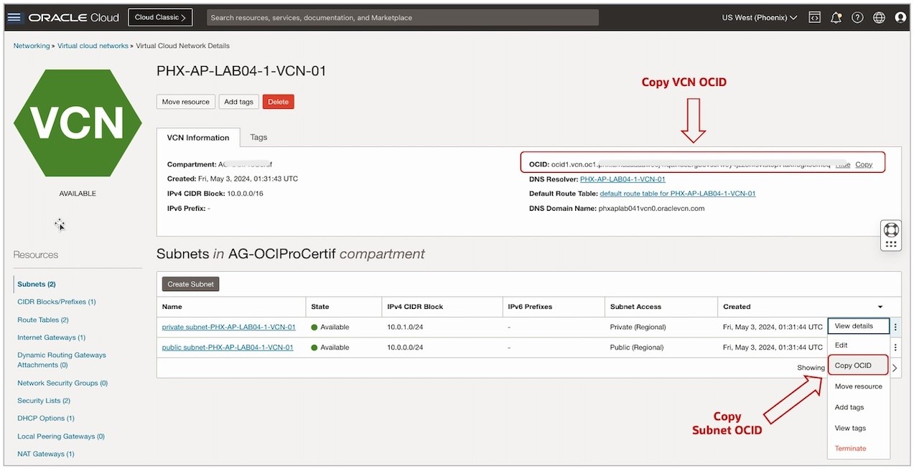Open CIDR Blocks/Prefixes (1) resource
Screen dimensions: 914x471
tap(57, 302)
